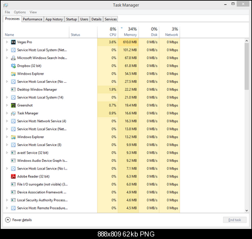Screen dimensions: 252x239
Task: Click the Windows Explorer 13.2 MB icon
Action: pyautogui.click(x=13, y=137)
